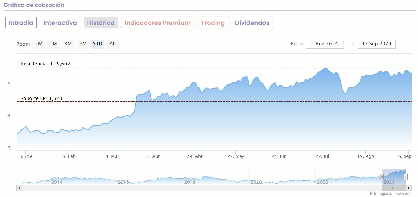
Task: Click the From date field
Action: click(x=325, y=44)
